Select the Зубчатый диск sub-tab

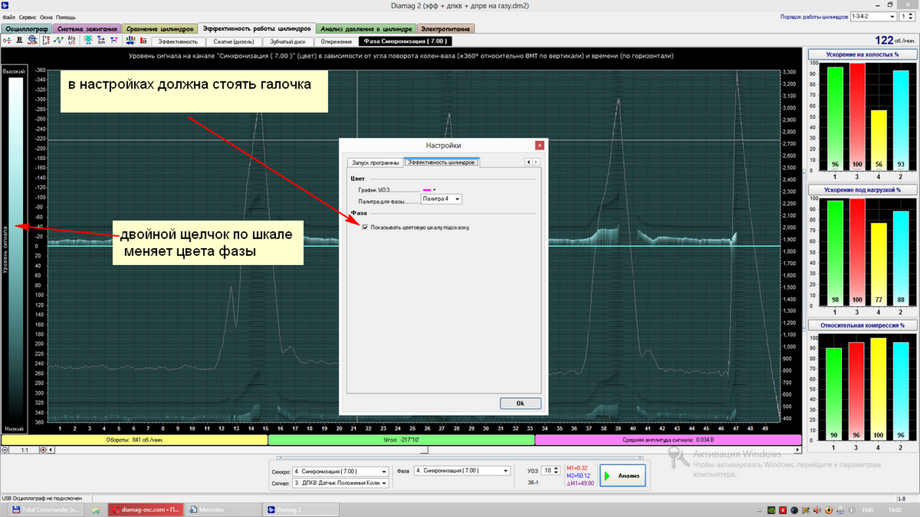tap(288, 41)
